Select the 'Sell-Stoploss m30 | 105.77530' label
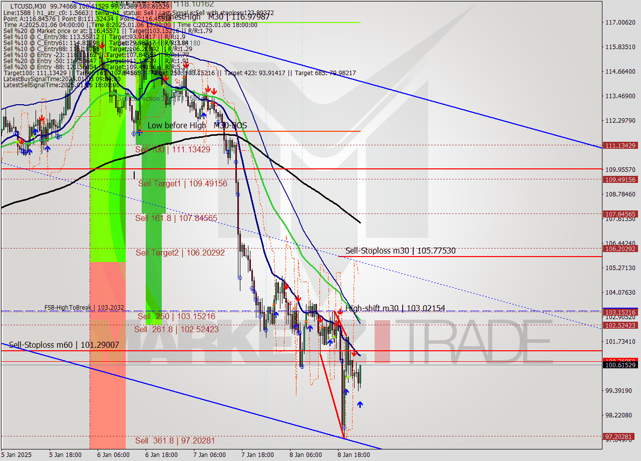Image resolution: width=641 pixels, height=461 pixels. pyautogui.click(x=401, y=251)
